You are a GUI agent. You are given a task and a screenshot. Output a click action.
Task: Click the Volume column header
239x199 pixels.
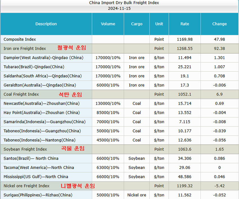pos(108,24)
